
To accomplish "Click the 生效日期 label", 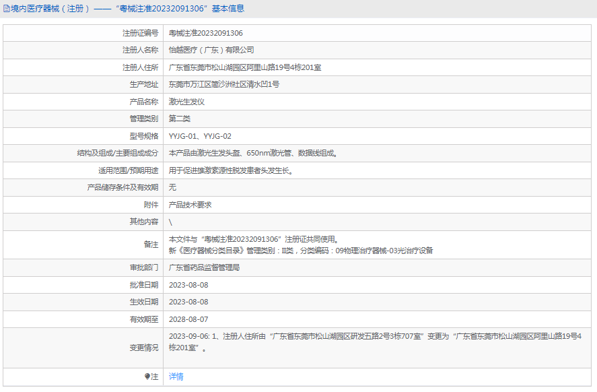I will click(x=144, y=302).
